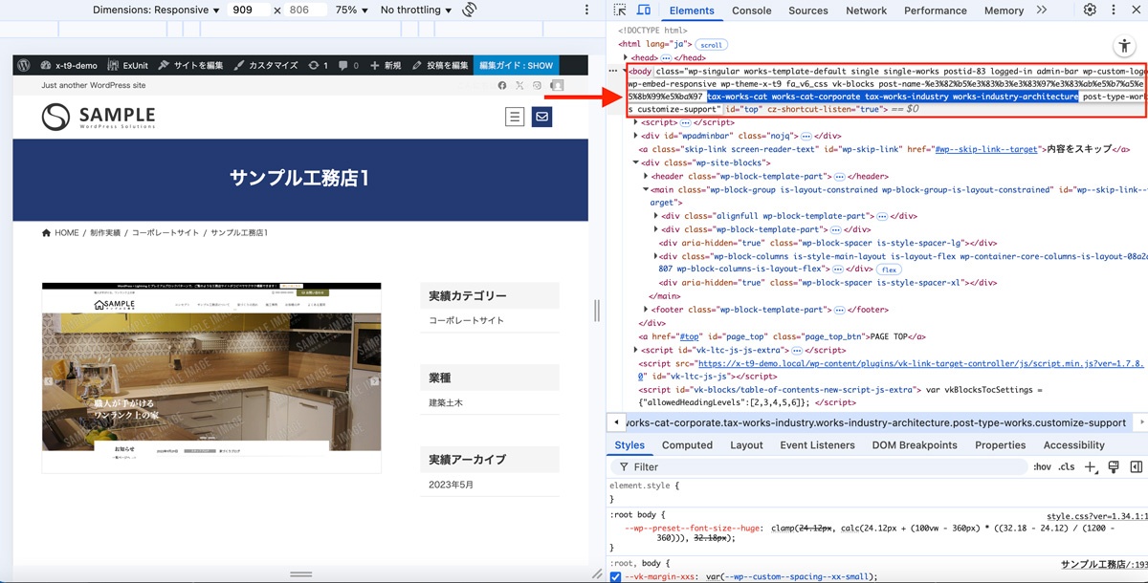Open the Event Listeners pane tab
The image size is (1148, 583).
coord(818,445)
